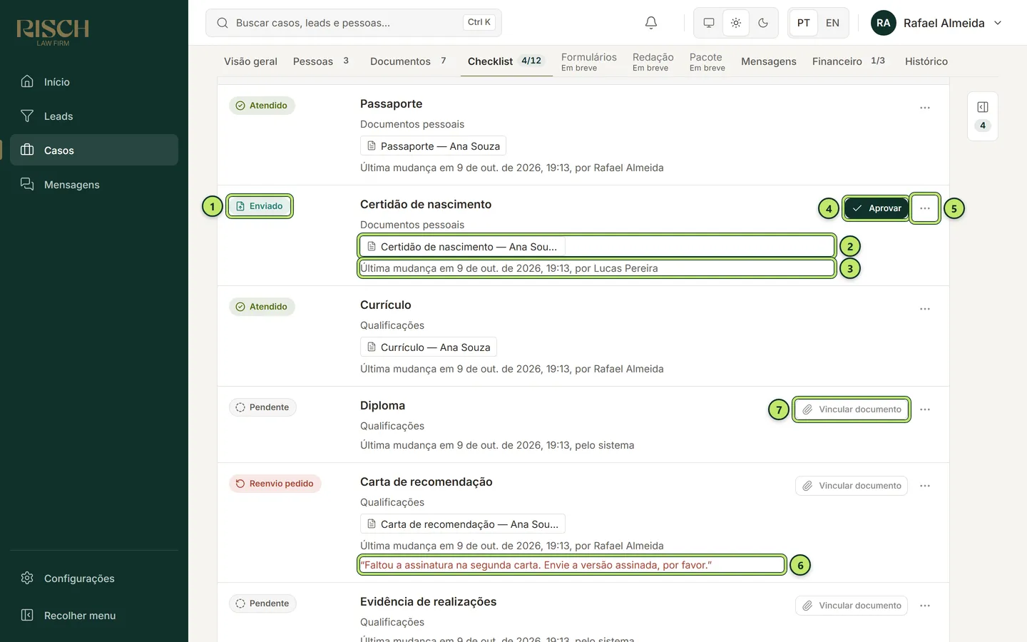Open the Currículo — Ana Souza document
This screenshot has width=1027, height=642.
click(428, 347)
